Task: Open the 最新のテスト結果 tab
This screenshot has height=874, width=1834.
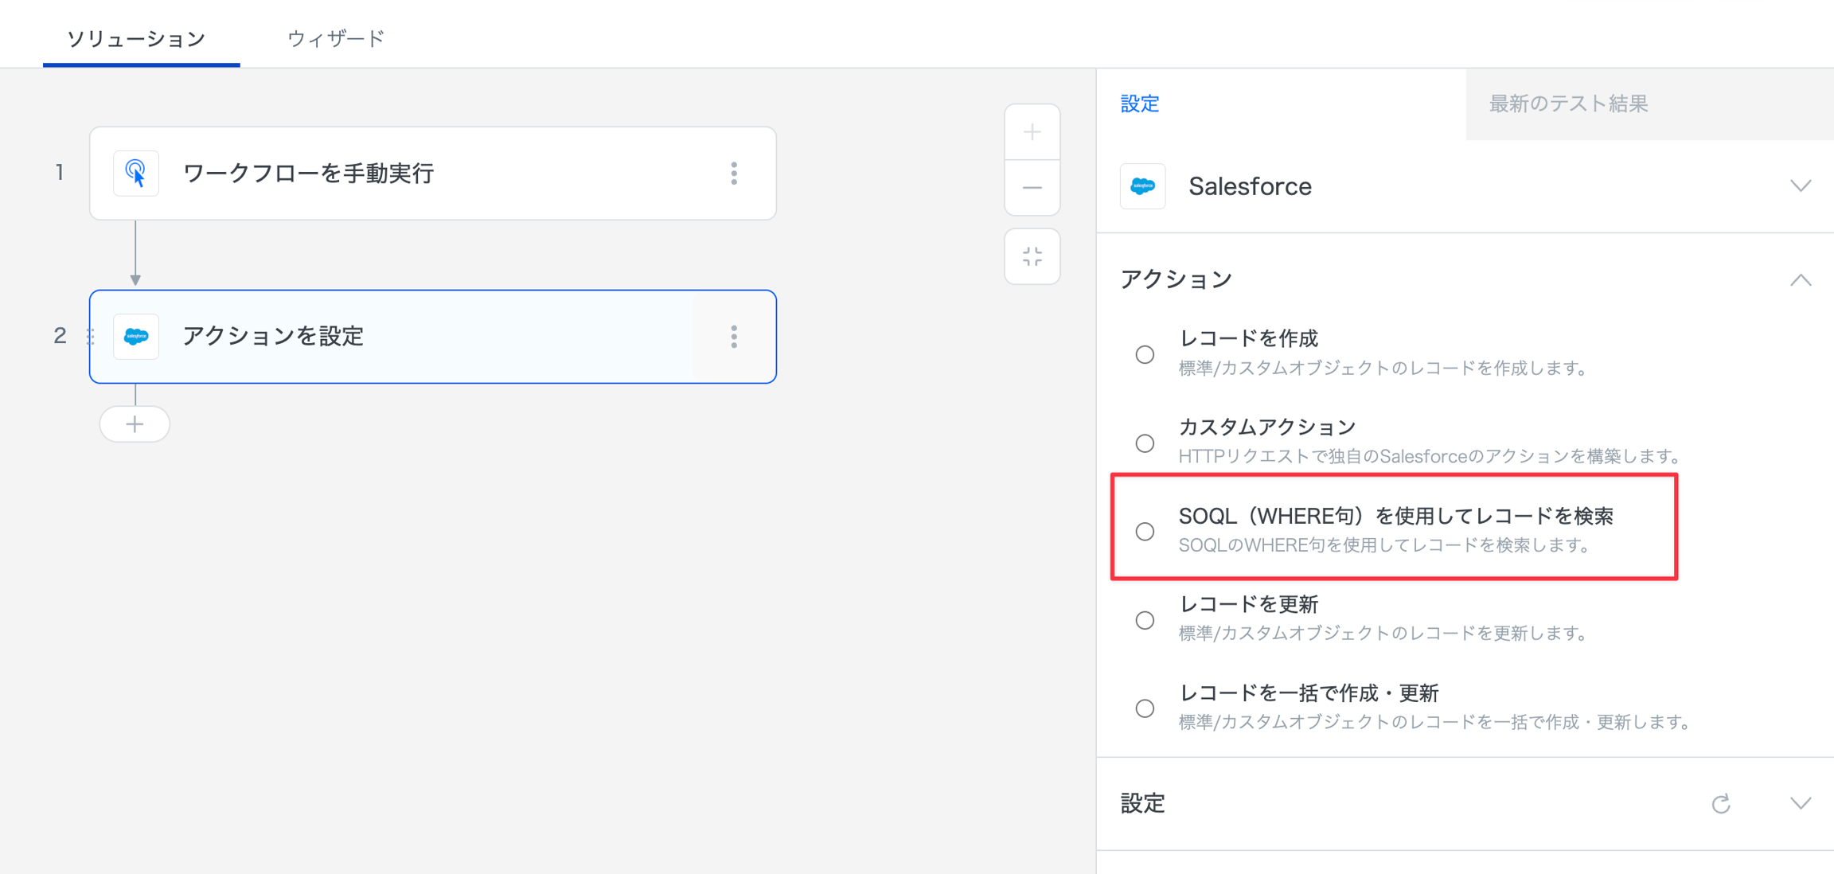Action: 1567,104
